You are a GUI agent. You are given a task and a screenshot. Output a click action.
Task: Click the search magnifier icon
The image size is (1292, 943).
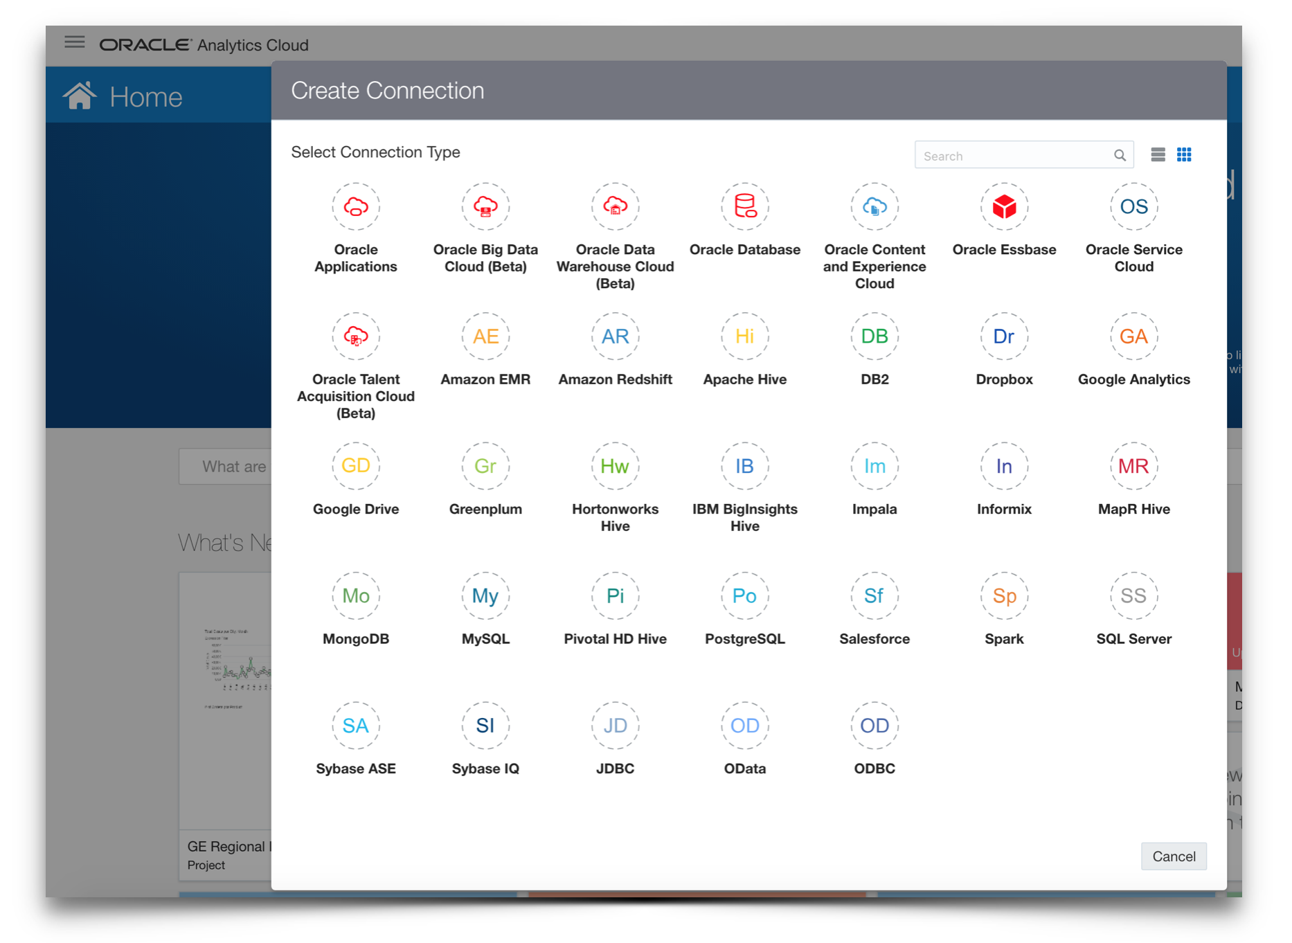[1120, 155]
